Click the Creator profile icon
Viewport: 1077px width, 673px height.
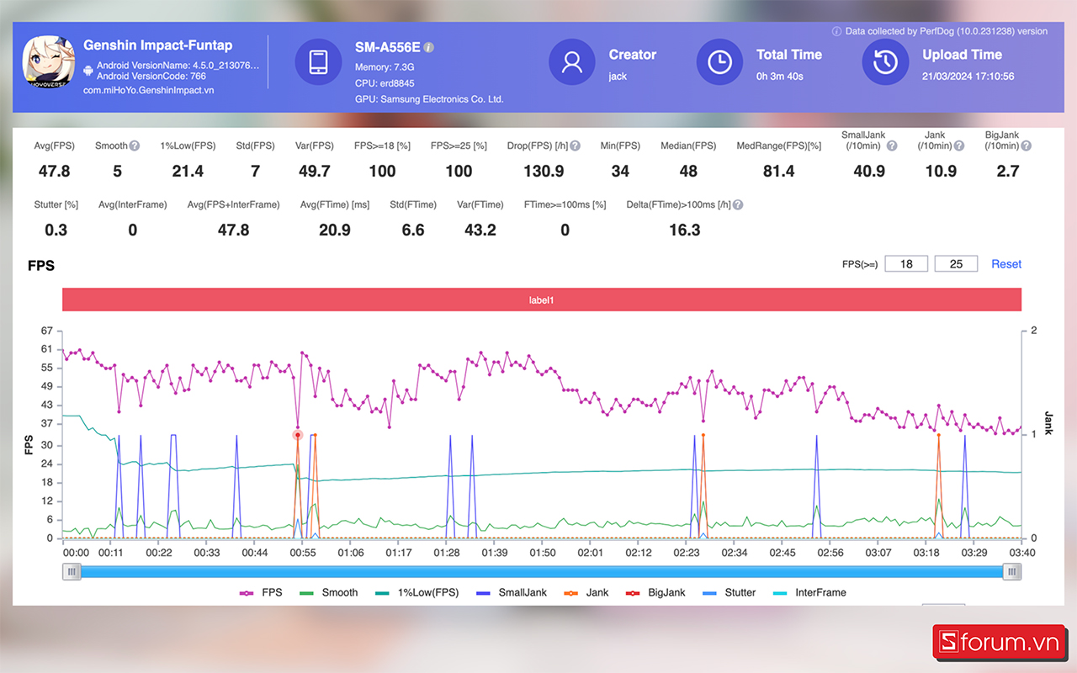tap(572, 63)
